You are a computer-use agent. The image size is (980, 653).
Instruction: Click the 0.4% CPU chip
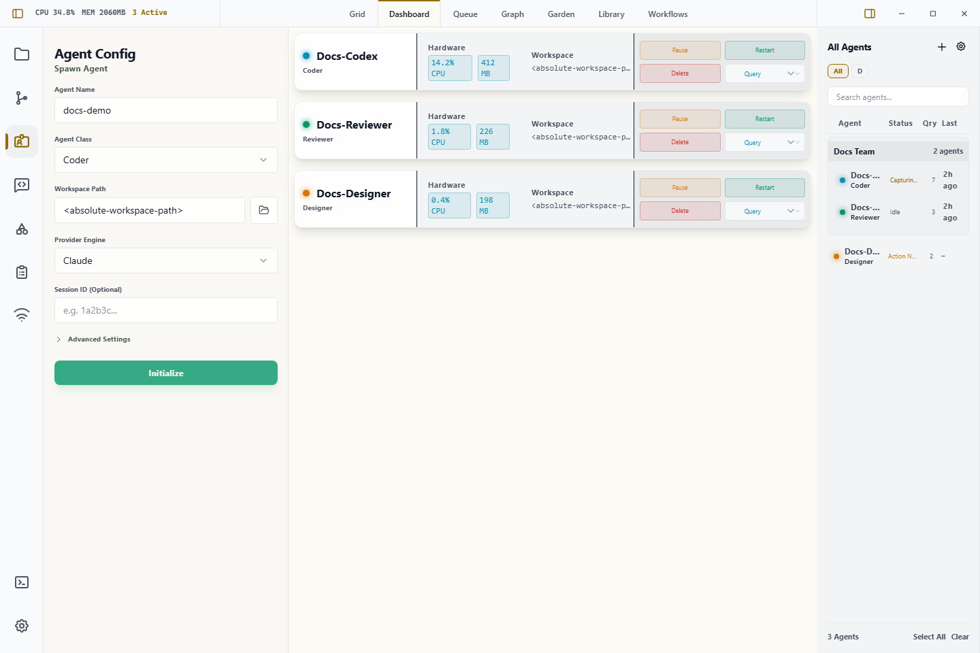(449, 205)
